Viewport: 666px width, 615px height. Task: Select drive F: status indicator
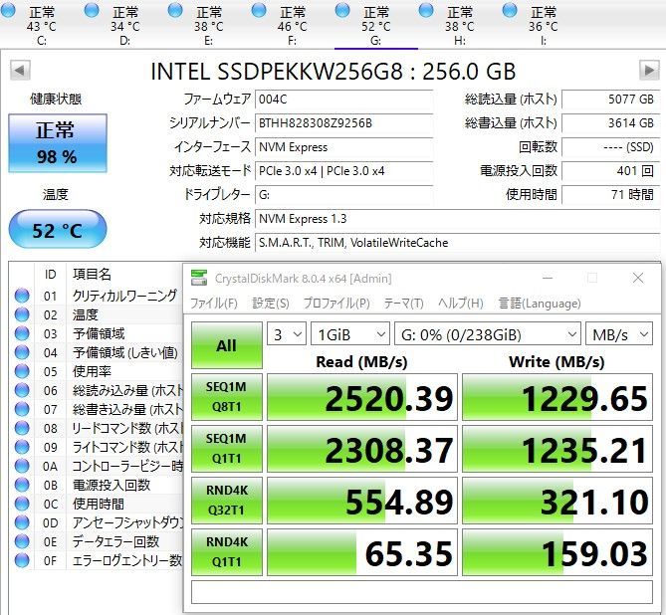click(x=259, y=11)
